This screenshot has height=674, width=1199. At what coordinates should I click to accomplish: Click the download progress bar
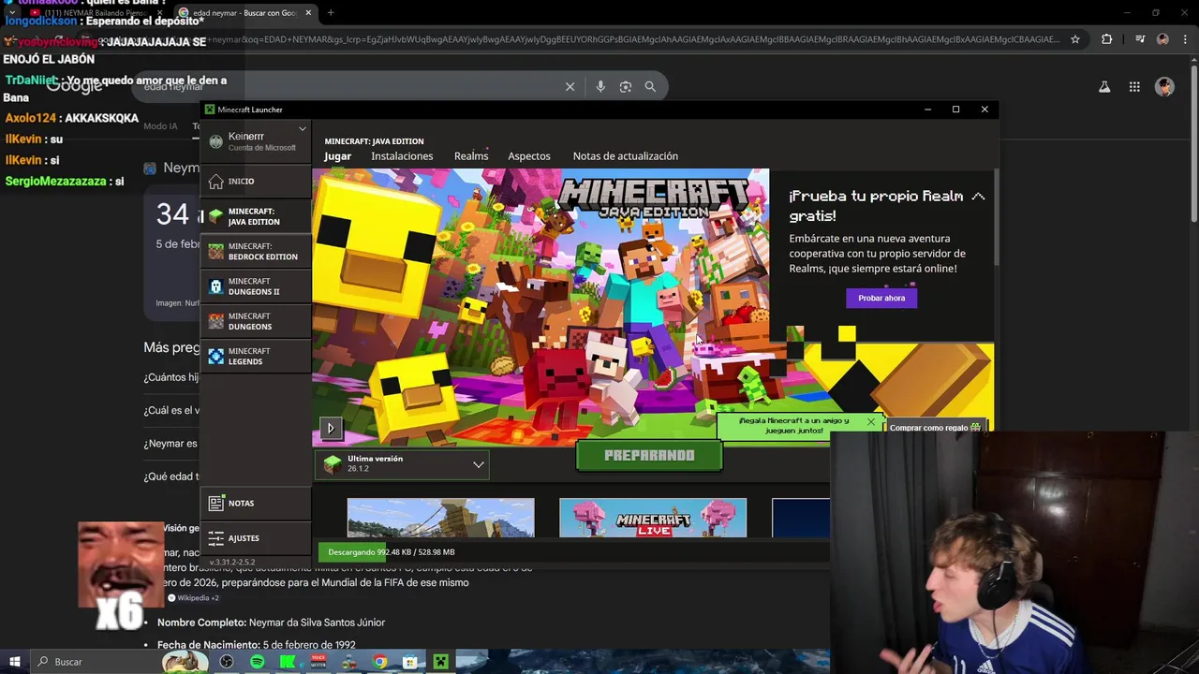pyautogui.click(x=573, y=552)
